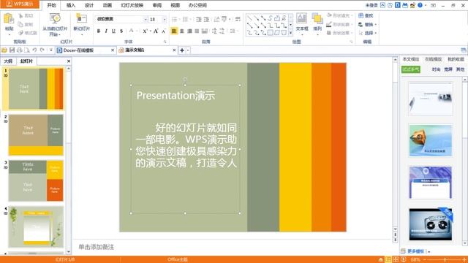
Task: Click the Paste (粘贴) icon
Action: pyautogui.click(x=9, y=18)
